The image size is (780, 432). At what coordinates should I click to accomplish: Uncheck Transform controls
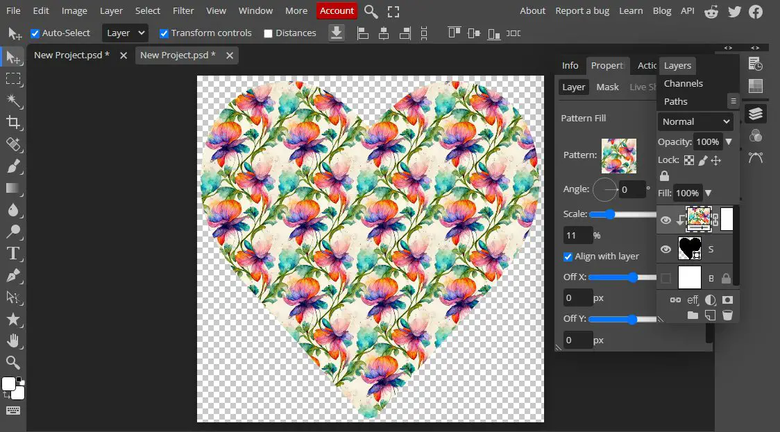pos(164,33)
